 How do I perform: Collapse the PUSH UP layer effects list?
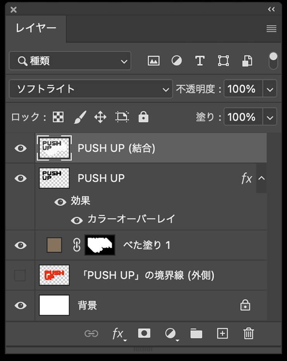261,179
